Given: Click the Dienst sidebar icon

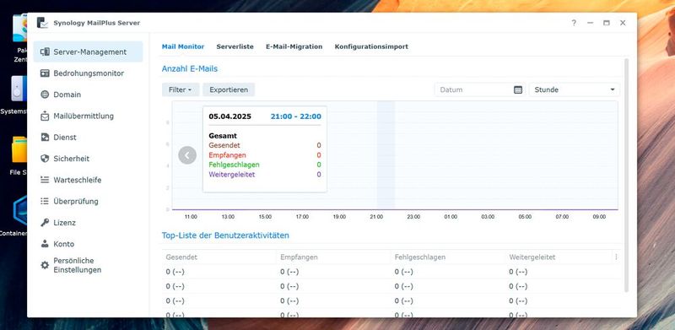Looking at the screenshot, I should coord(45,137).
